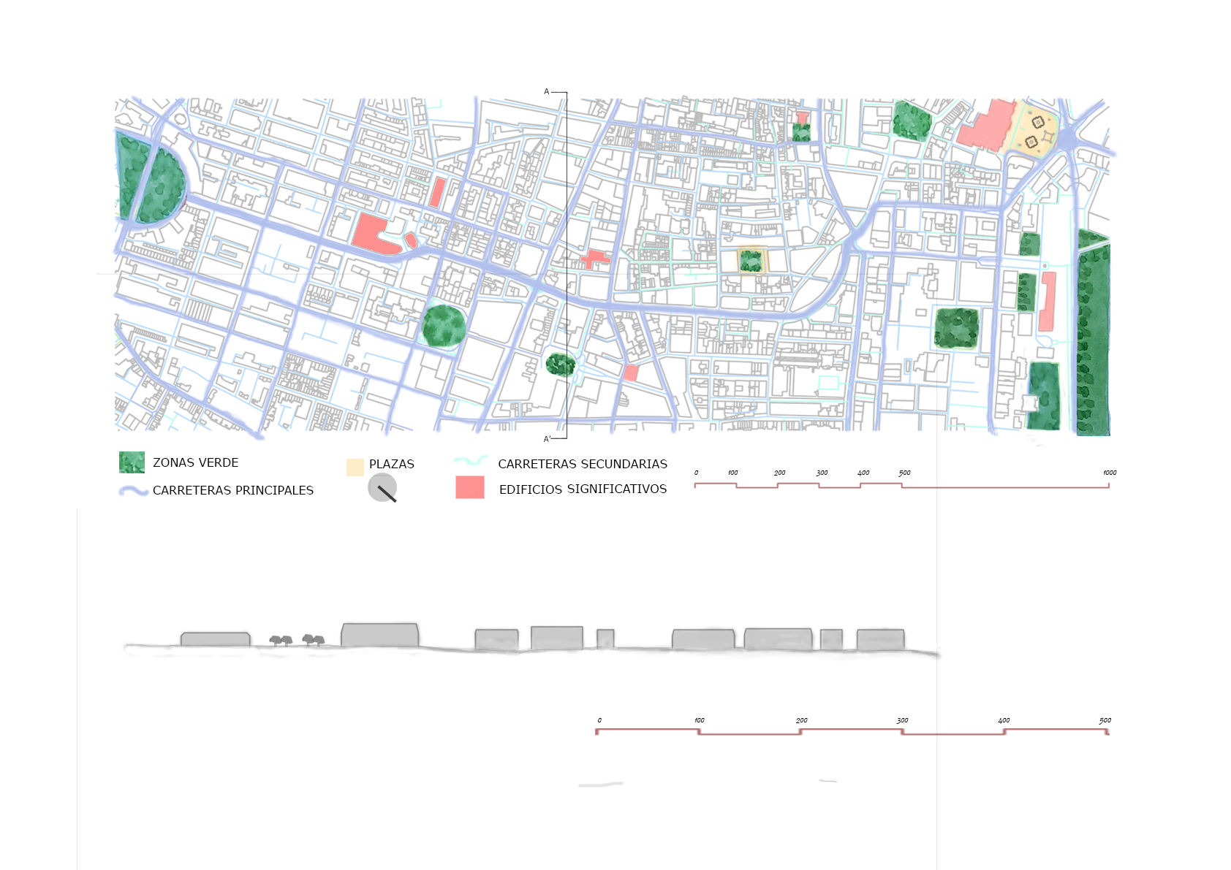Screen dimensions: 1231x870
Task: Click the 'EDIFICIOS SIGNIFICATIVOS' legend label
Action: [x=583, y=489]
